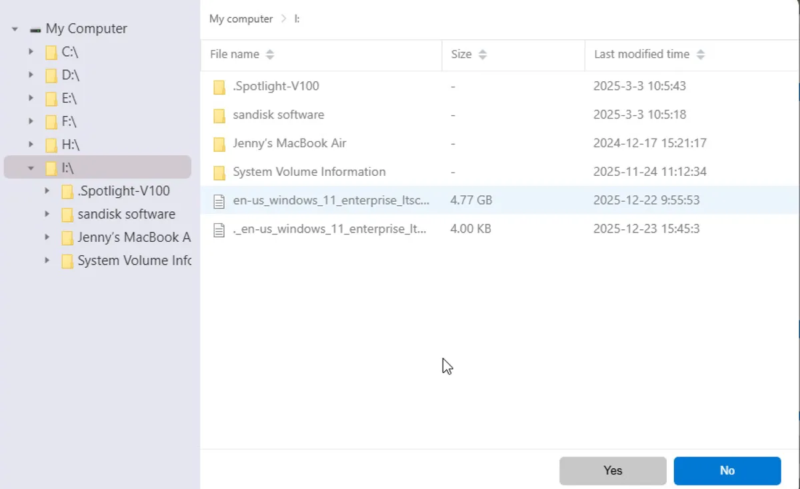
Task: Click the Yes button
Action: 612,470
